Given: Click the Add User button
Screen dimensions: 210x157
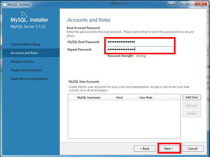Looking at the screenshot, I should [x=192, y=97].
